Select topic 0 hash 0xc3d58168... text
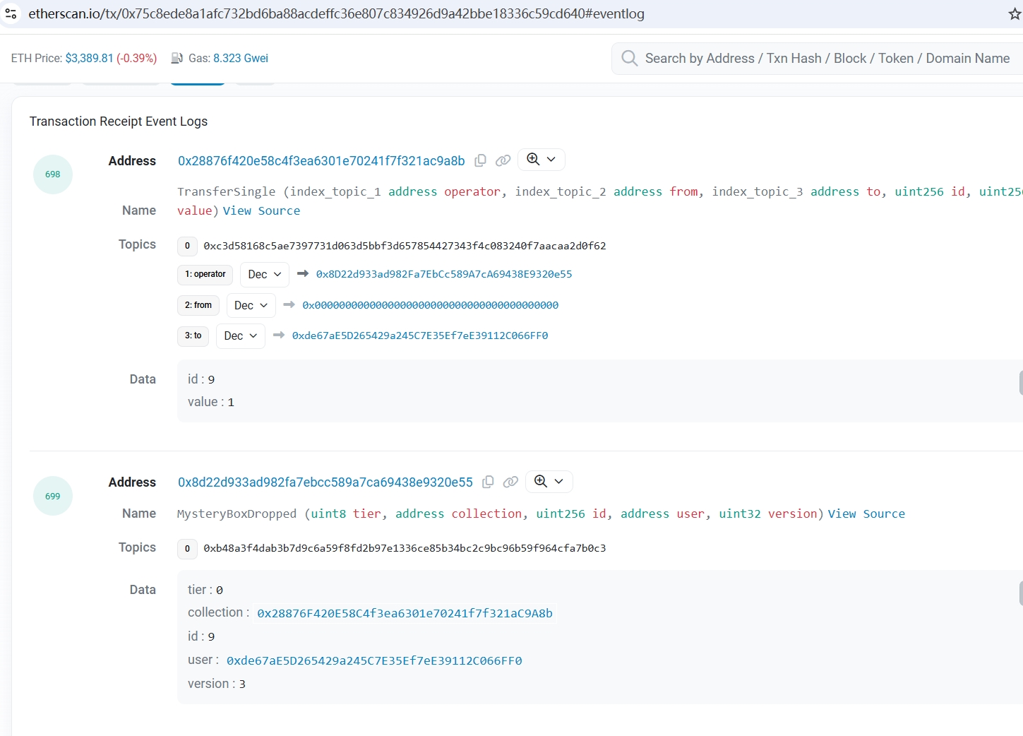This screenshot has height=736, width=1023. [x=405, y=246]
